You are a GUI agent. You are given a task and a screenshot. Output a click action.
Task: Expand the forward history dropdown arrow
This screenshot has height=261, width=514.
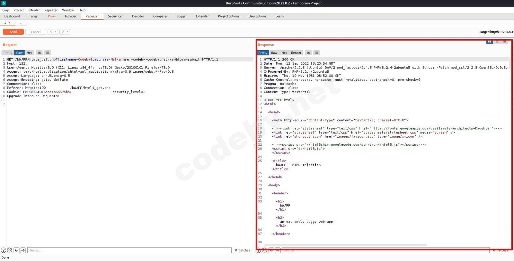tap(67, 32)
